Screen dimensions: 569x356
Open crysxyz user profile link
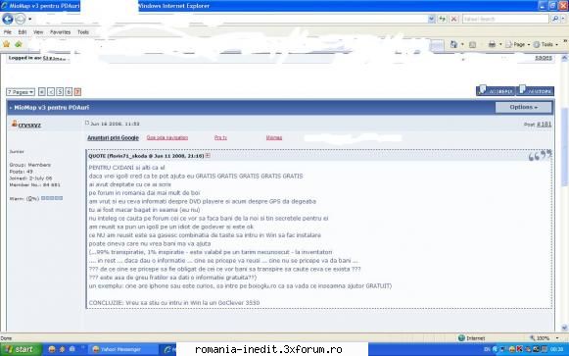pos(29,125)
